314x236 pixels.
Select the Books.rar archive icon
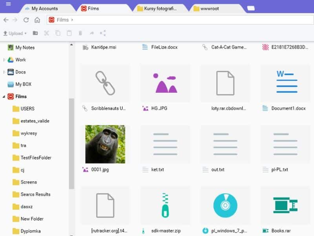pos(285,205)
